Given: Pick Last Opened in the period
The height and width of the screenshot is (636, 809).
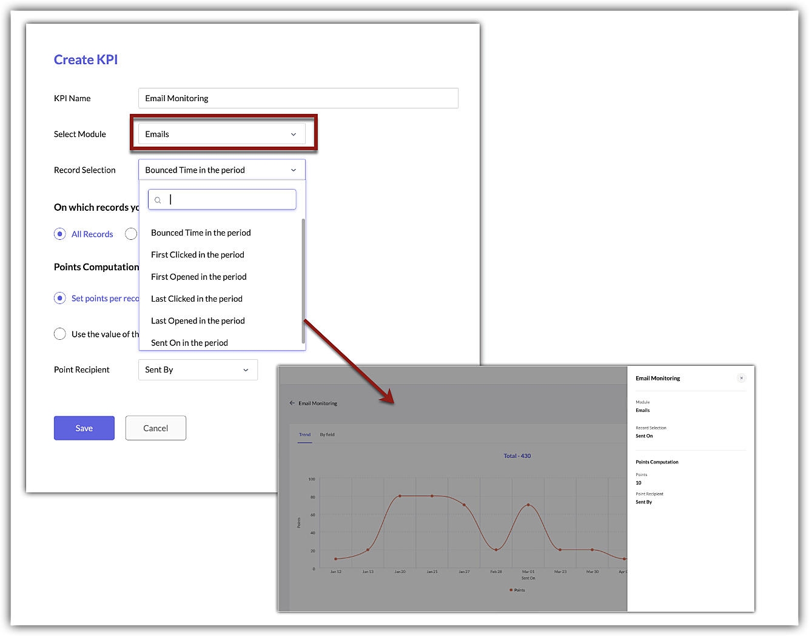Looking at the screenshot, I should click(198, 321).
